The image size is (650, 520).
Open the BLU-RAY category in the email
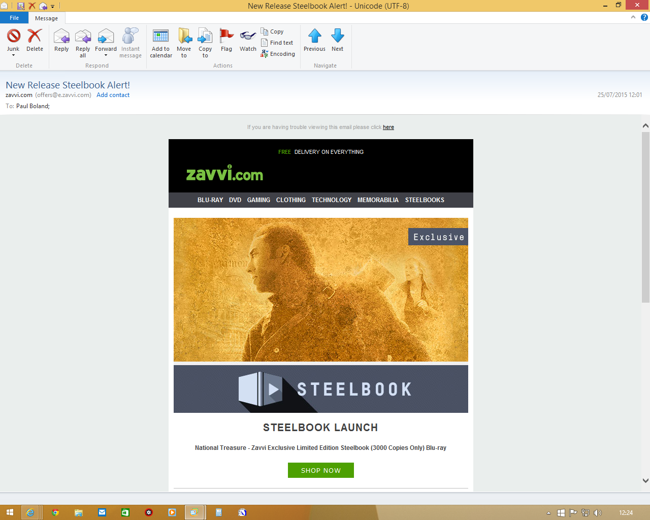click(x=210, y=200)
